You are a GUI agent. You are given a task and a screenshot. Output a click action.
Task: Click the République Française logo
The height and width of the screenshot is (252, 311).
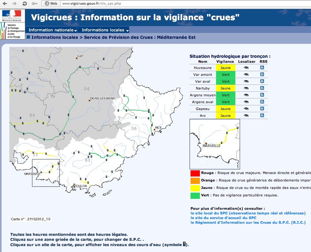click(x=12, y=16)
